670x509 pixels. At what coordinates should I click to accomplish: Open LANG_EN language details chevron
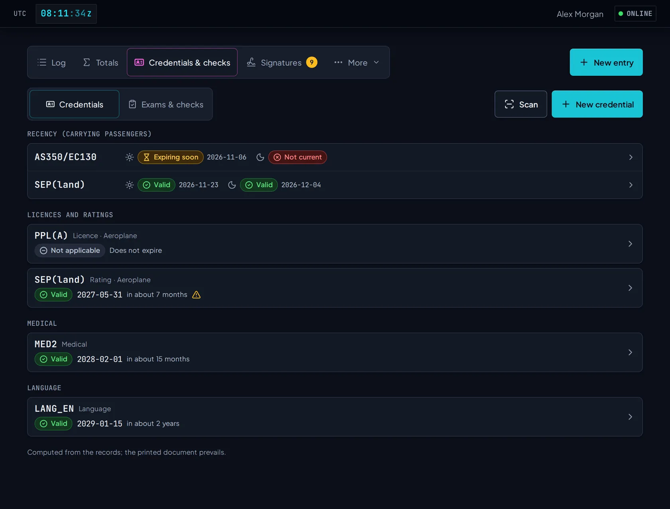[630, 417]
